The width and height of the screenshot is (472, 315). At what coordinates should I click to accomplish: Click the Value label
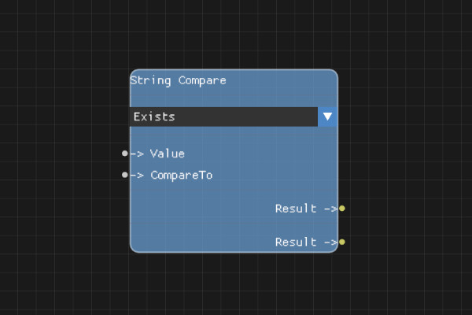click(x=168, y=154)
